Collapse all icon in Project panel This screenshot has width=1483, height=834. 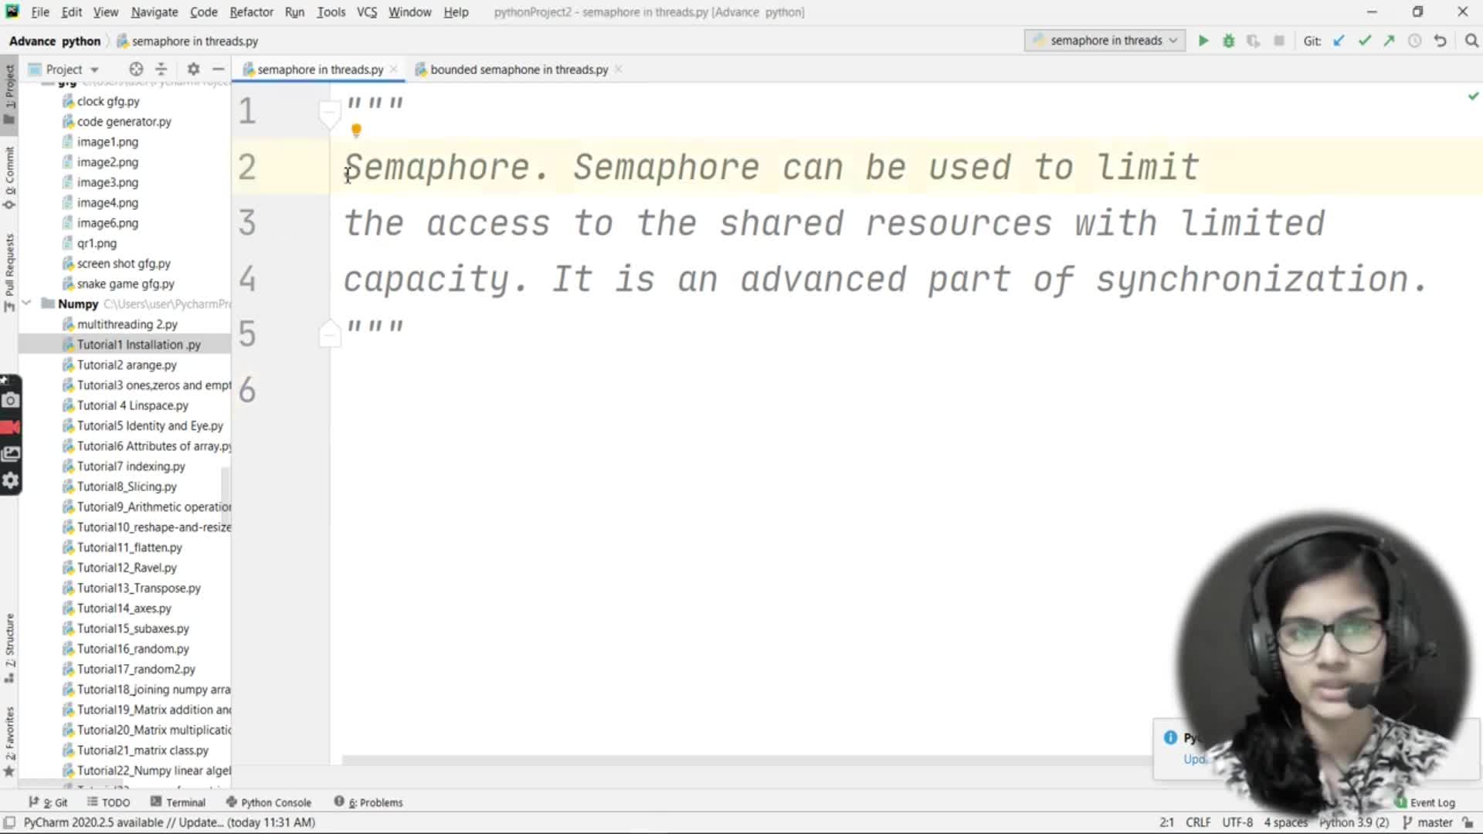pos(161,69)
